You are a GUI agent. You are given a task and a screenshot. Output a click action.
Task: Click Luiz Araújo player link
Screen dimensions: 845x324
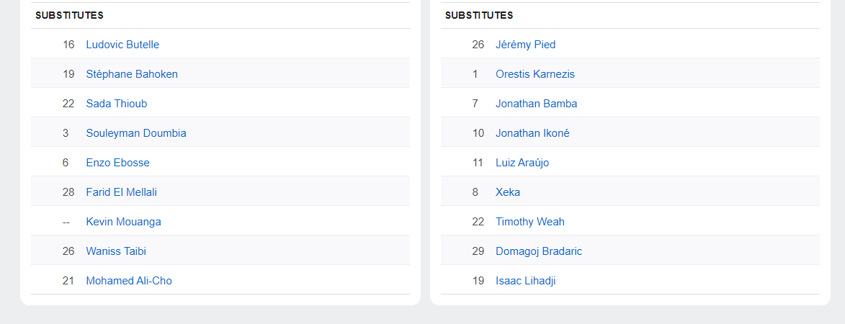pos(522,163)
